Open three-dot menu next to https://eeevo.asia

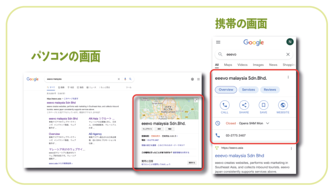tap(291, 149)
